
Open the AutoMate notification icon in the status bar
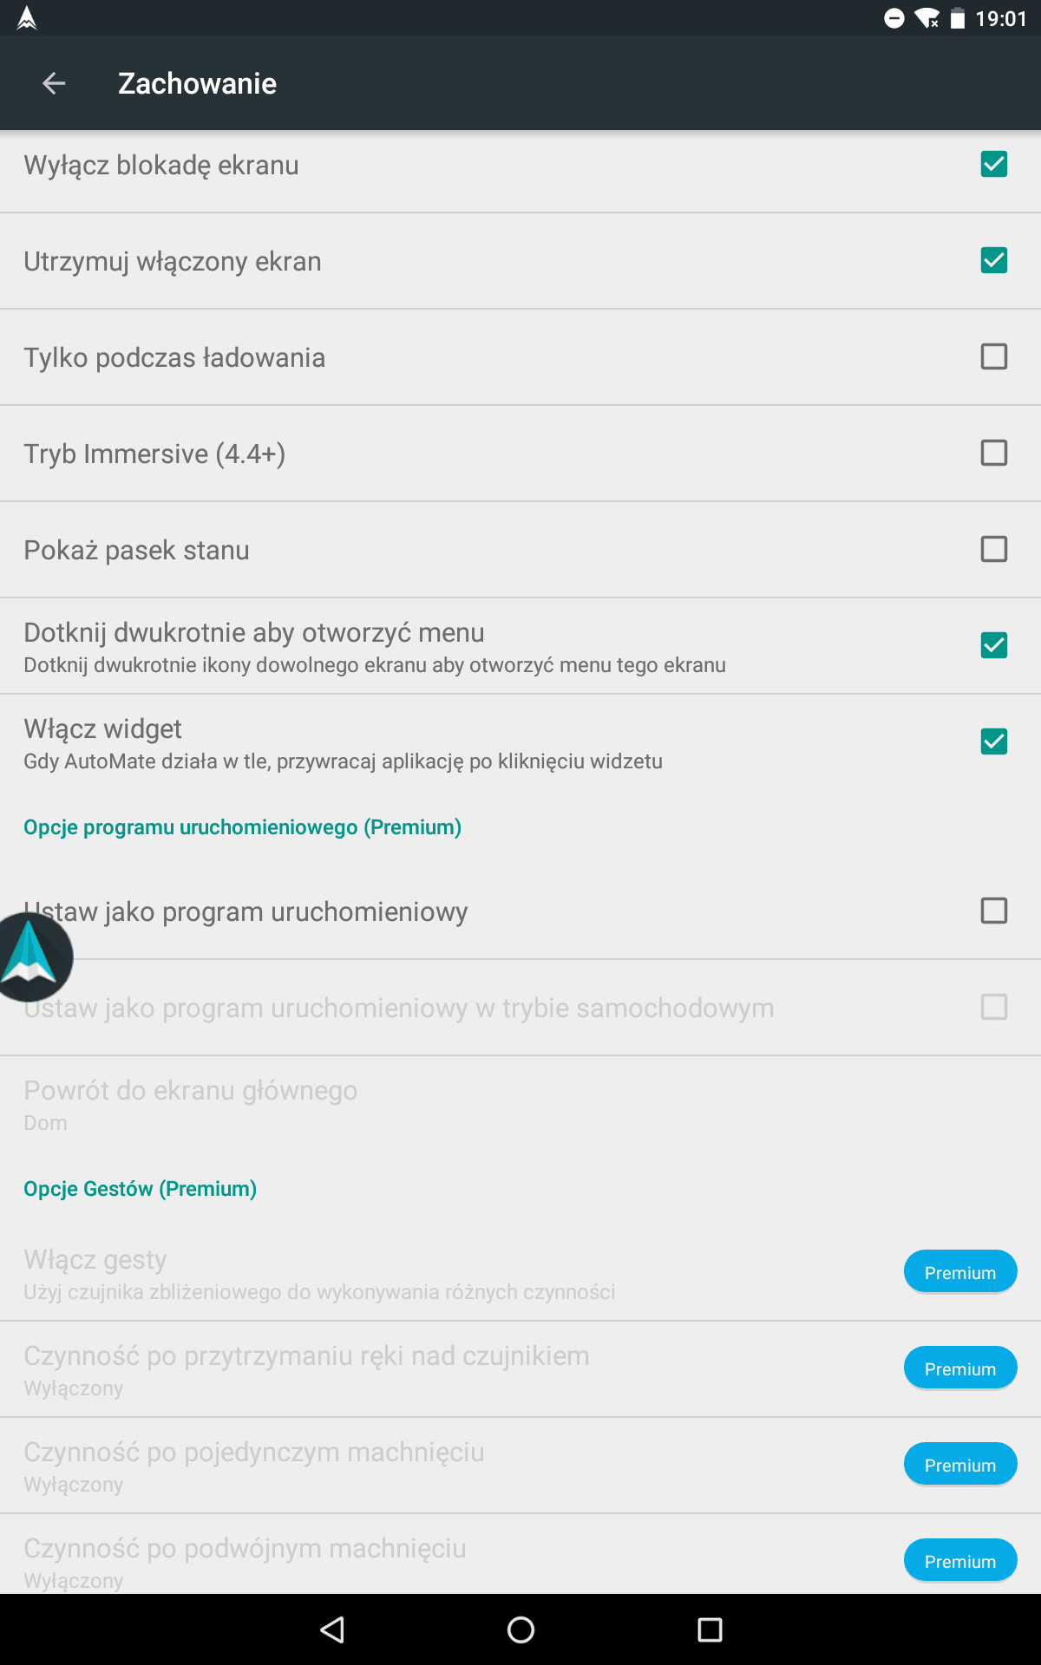(x=27, y=18)
